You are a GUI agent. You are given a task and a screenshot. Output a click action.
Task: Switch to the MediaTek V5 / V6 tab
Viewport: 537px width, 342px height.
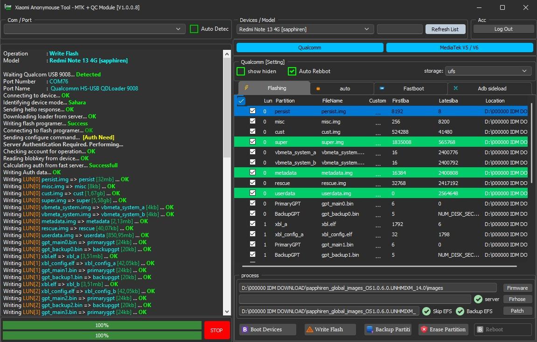459,48
